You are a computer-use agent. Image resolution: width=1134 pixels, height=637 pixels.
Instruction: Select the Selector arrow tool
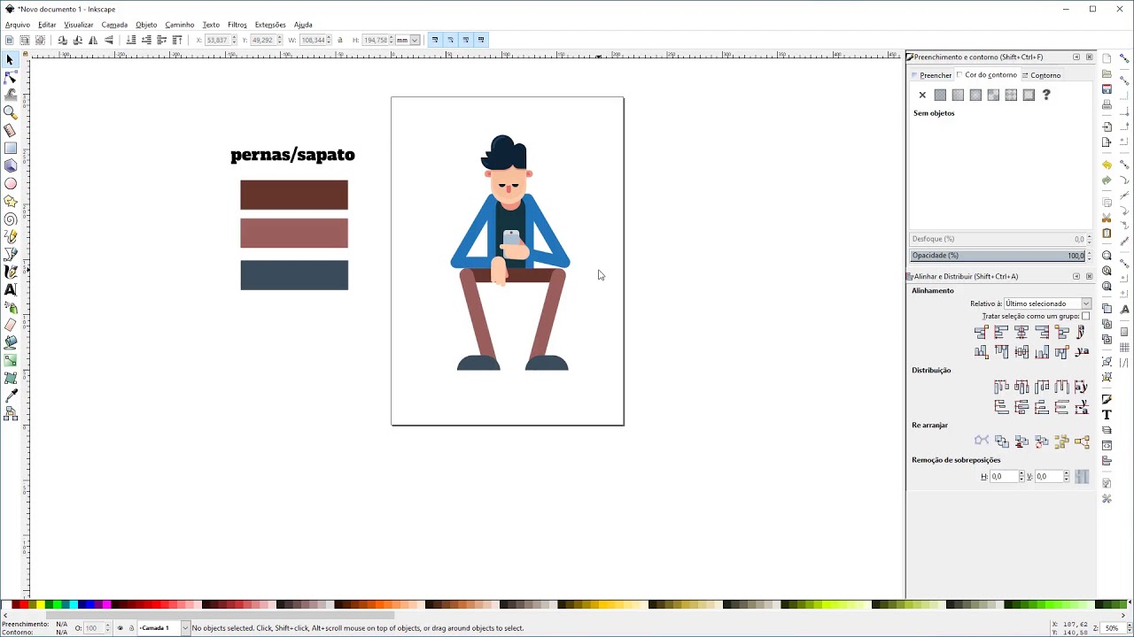click(10, 59)
